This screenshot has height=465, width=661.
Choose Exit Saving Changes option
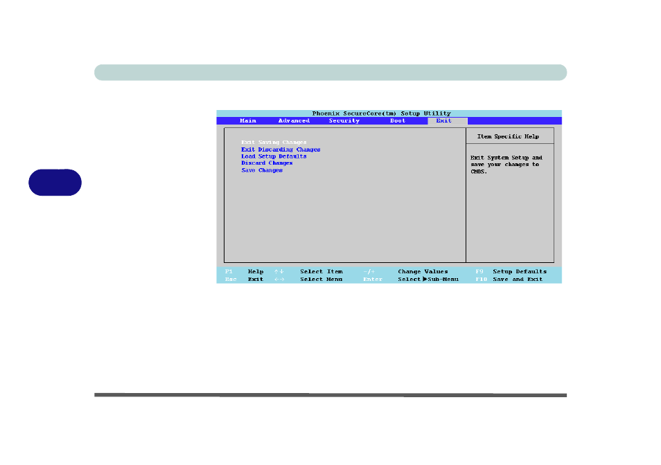(274, 143)
